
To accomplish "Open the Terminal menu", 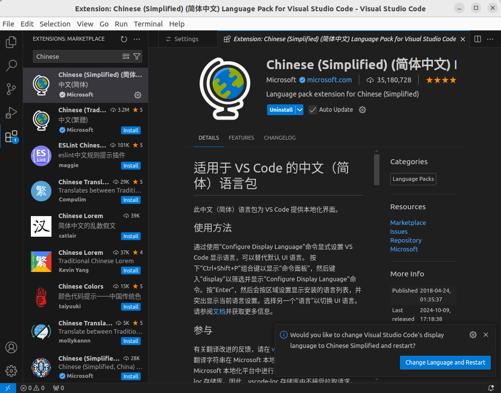I will (148, 24).
